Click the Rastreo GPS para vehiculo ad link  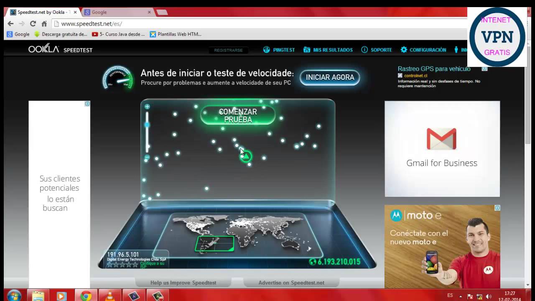(434, 69)
